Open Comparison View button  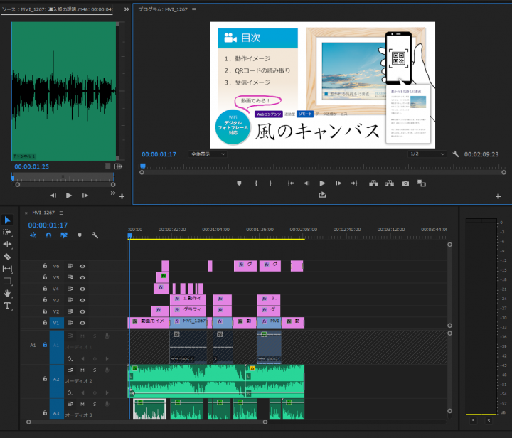[421, 183]
